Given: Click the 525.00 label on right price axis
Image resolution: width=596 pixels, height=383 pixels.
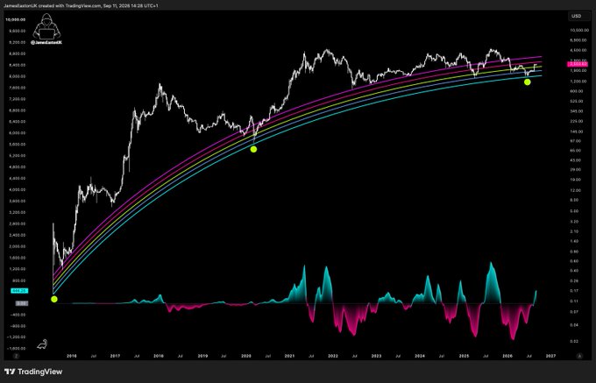Looking at the screenshot, I should 578,101.
